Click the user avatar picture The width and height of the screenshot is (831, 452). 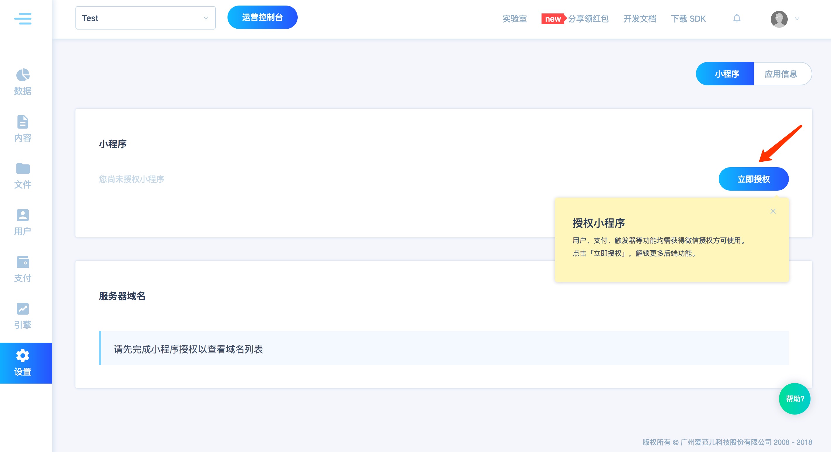[x=779, y=19]
